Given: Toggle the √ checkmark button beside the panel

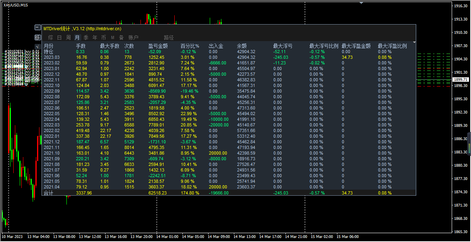Looking at the screenshot, I should [x=37, y=46].
